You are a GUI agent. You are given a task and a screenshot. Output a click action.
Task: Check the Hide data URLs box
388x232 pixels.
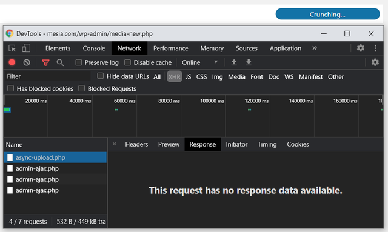(100, 76)
